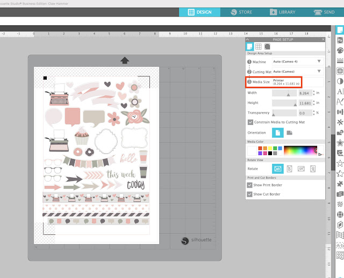The height and width of the screenshot is (278, 344).
Task: Open the STORE tab
Action: (x=241, y=12)
